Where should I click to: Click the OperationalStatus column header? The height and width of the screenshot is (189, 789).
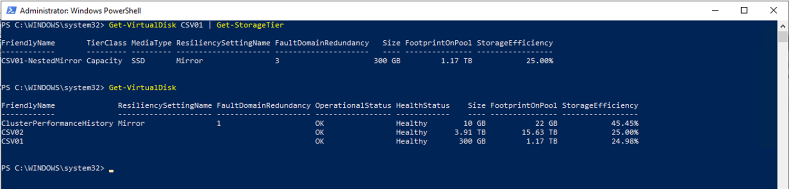click(353, 106)
